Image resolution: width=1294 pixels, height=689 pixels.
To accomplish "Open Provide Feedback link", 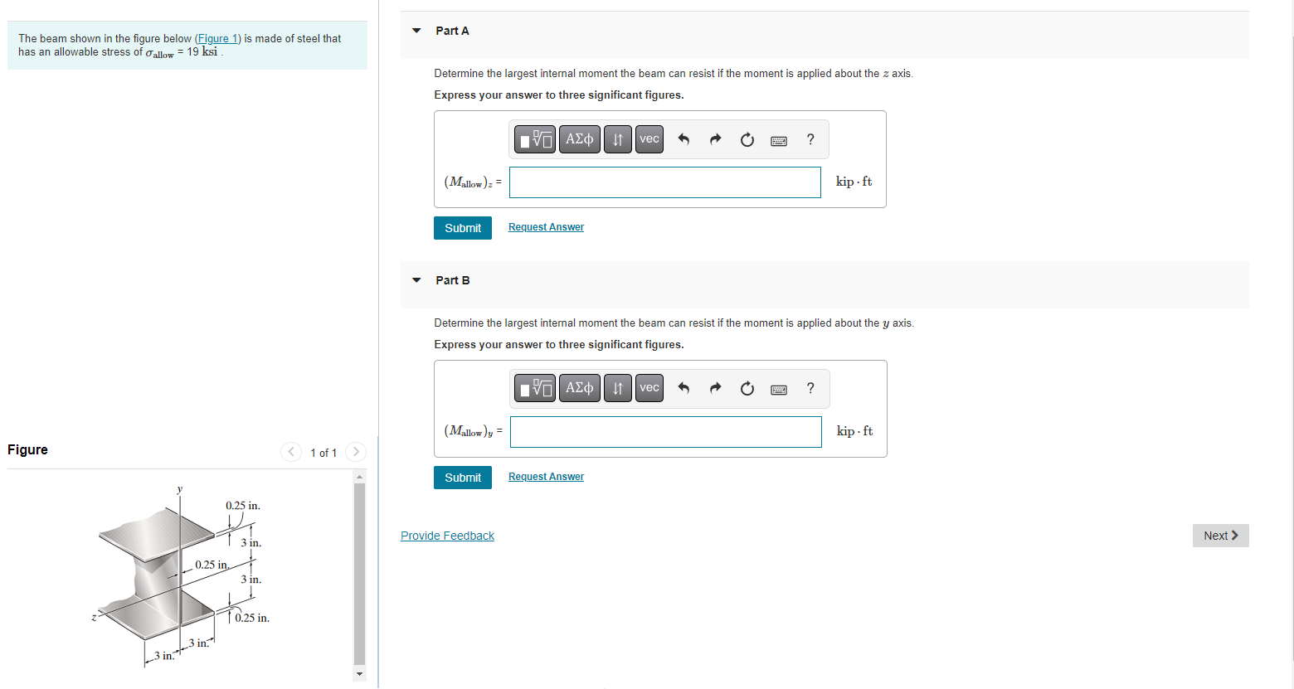I will [447, 536].
